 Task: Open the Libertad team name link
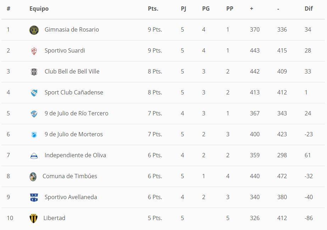point(54,218)
